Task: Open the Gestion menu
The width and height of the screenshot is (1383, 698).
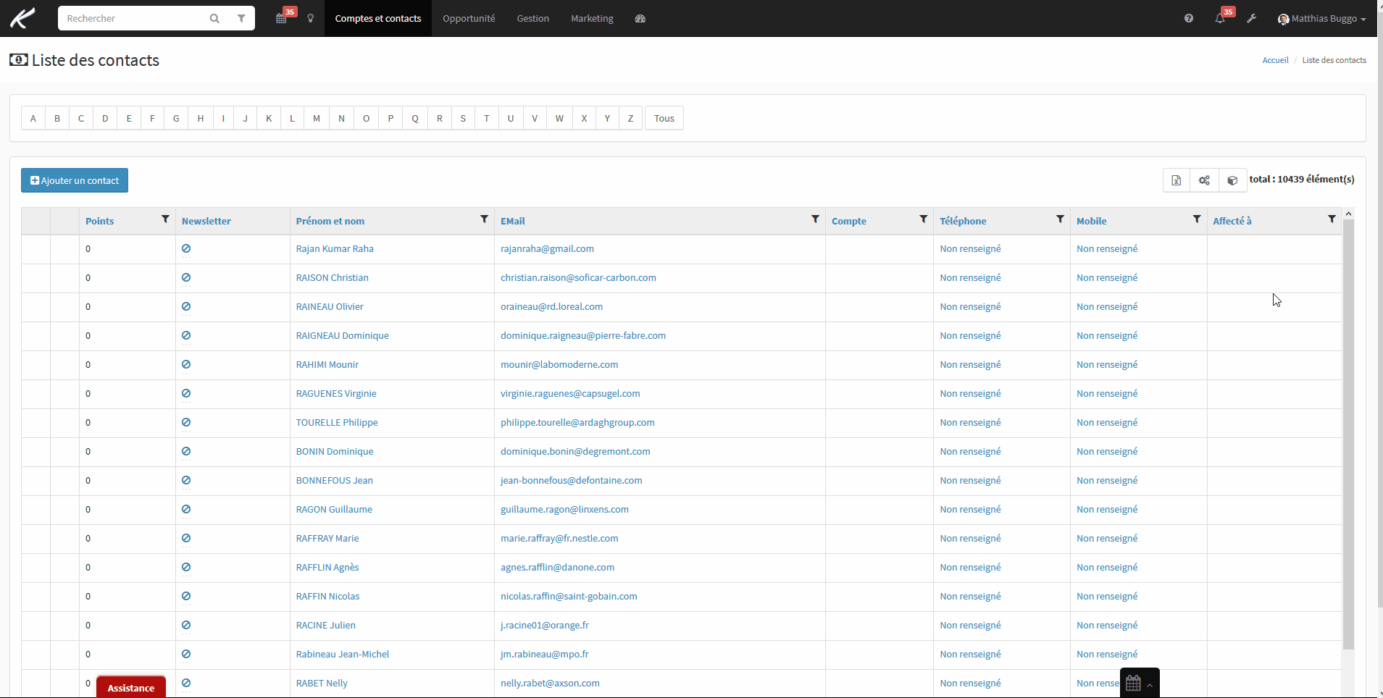Action: coord(532,18)
